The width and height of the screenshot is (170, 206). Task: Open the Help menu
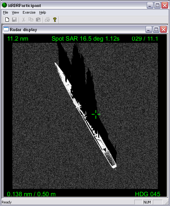tap(43, 12)
